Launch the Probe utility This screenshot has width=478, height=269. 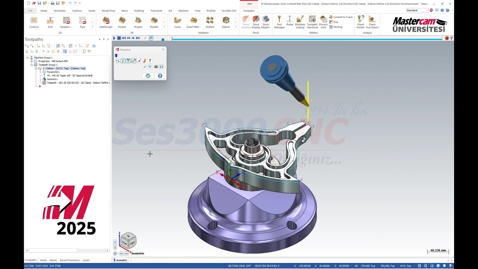pyautogui.click(x=290, y=21)
